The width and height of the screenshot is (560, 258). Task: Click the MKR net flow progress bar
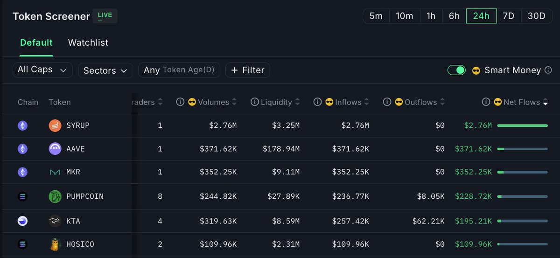tap(522, 172)
